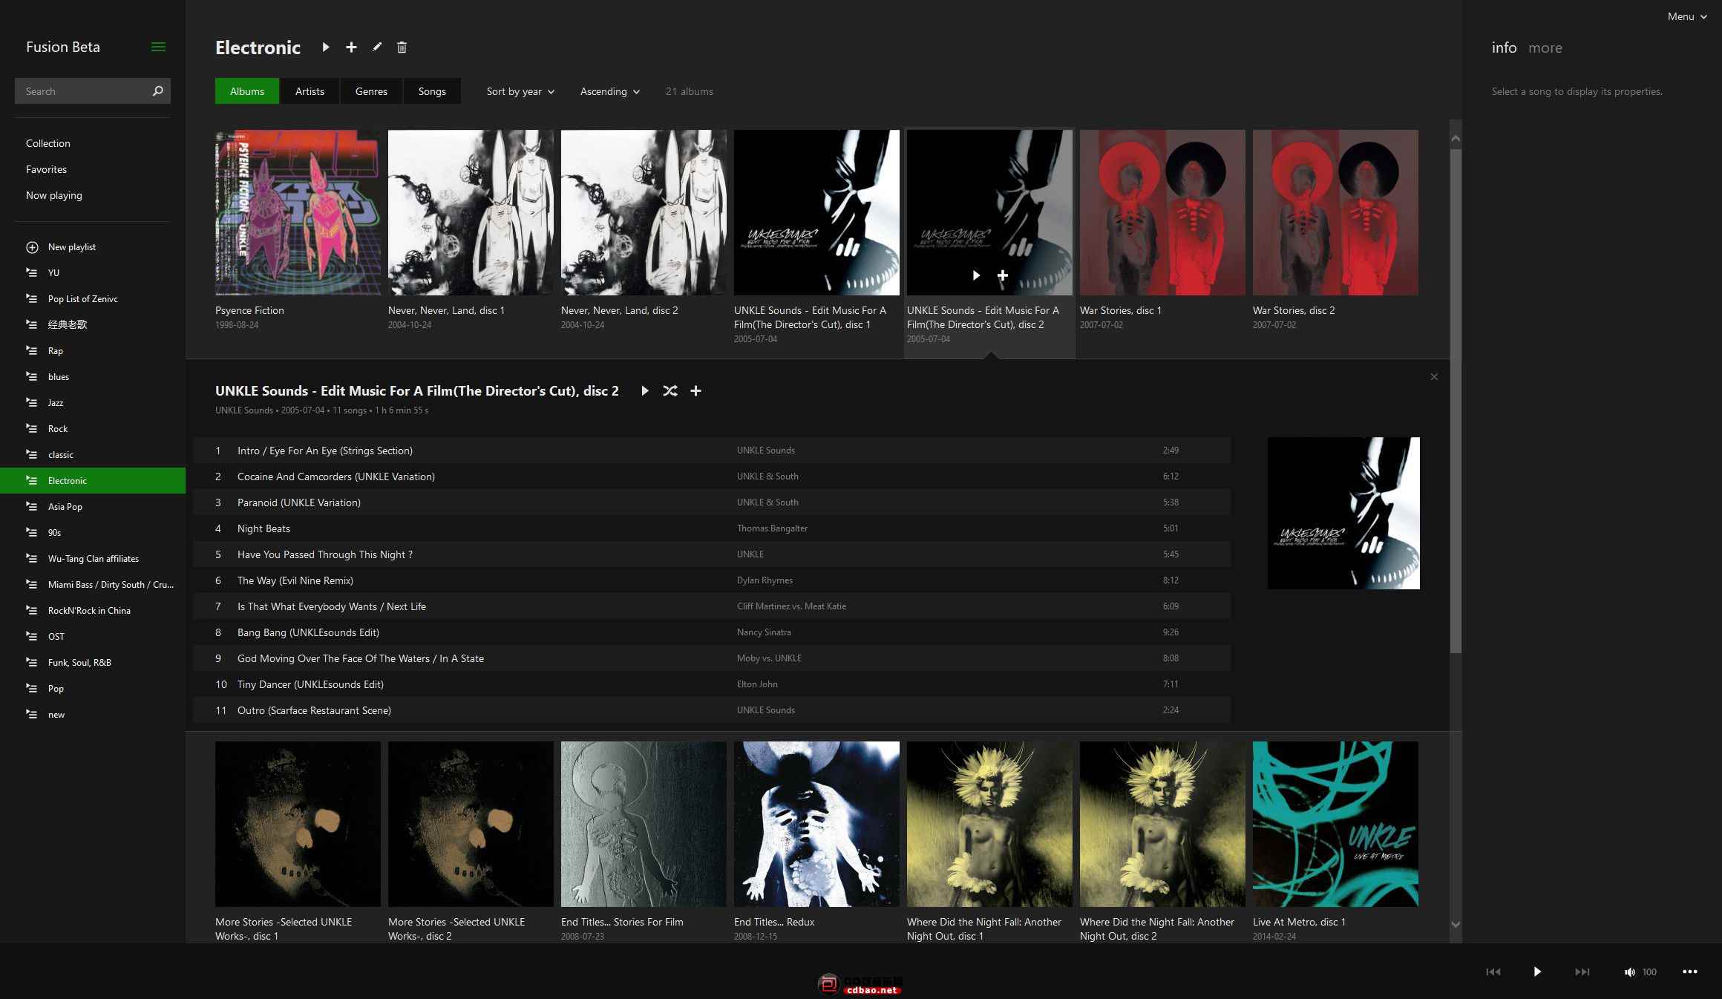Open the Funk, Soul, R&B playlist
Screen dimensions: 1722x999
[x=93, y=662]
